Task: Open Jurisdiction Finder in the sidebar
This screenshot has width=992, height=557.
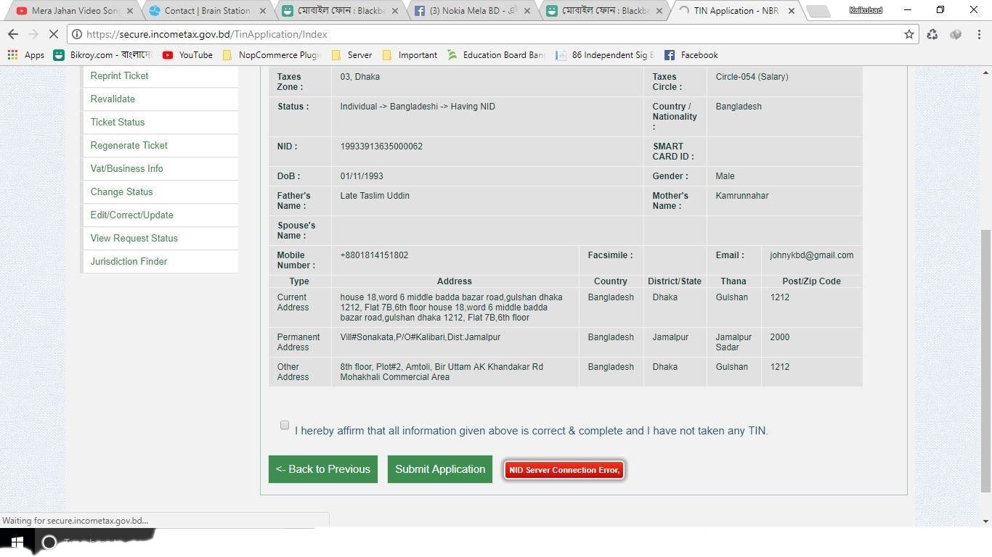Action: point(129,261)
